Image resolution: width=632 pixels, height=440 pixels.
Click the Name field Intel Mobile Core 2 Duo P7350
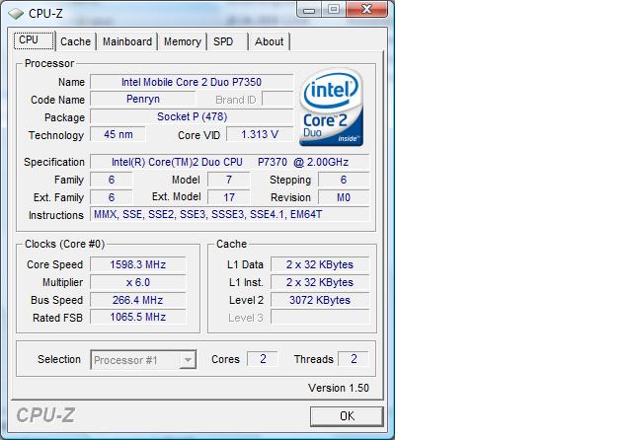(192, 82)
